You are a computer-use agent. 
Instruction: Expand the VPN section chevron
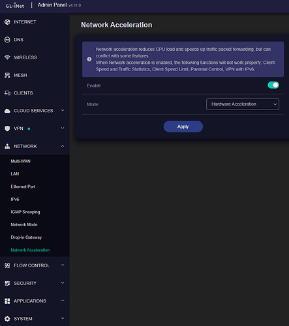click(x=63, y=128)
